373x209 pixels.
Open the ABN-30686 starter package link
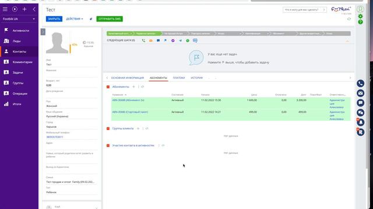click(x=130, y=112)
